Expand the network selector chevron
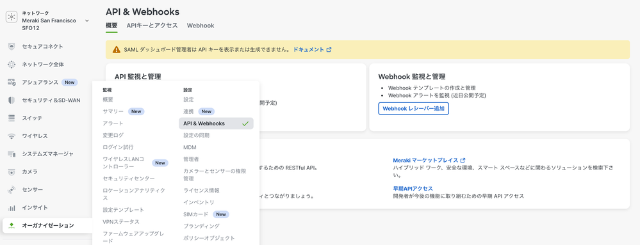The width and height of the screenshot is (640, 245). [x=87, y=20]
